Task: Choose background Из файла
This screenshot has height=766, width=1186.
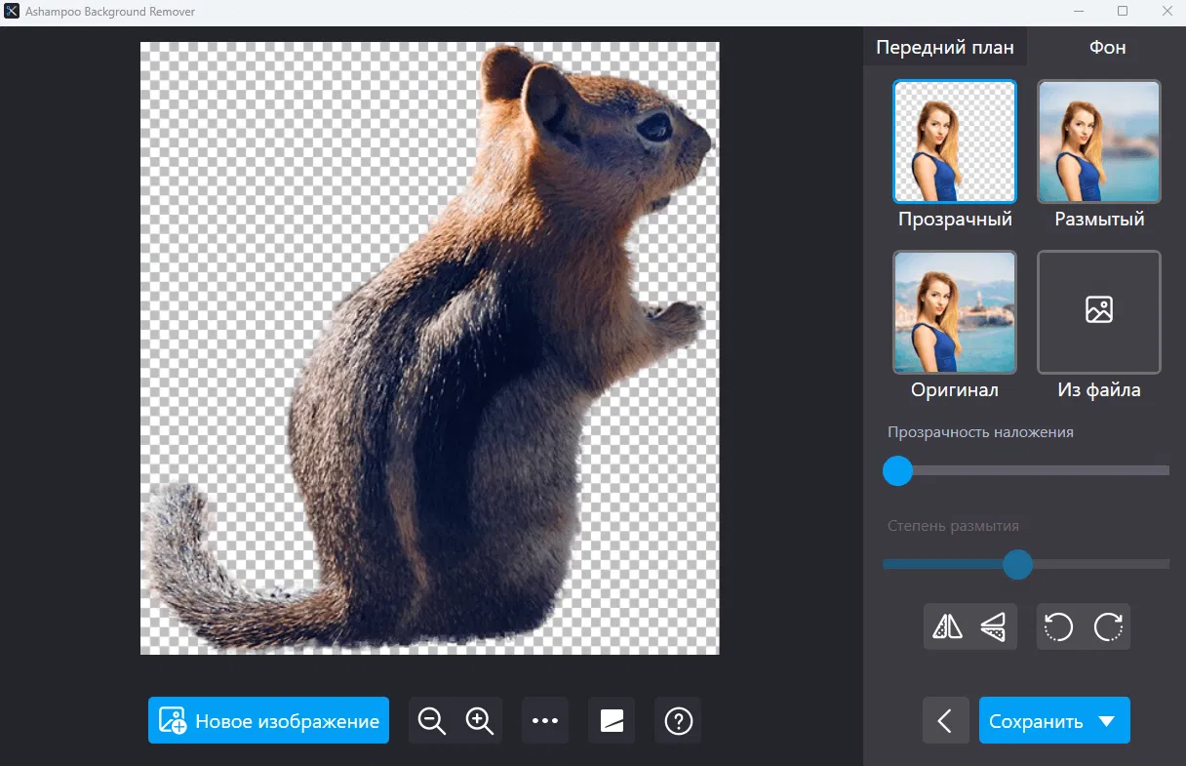Action: [x=1098, y=312]
